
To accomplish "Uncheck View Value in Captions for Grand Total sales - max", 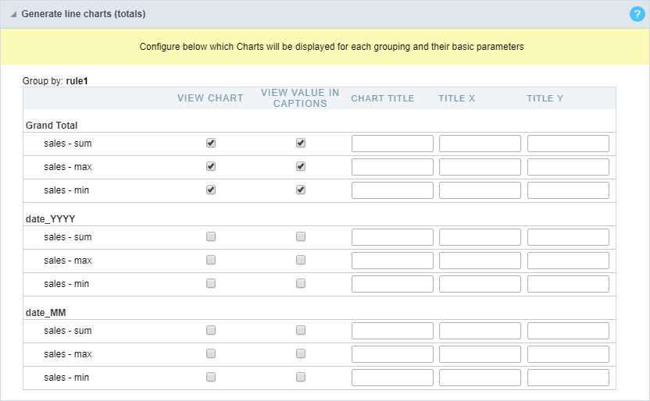I will click(301, 166).
